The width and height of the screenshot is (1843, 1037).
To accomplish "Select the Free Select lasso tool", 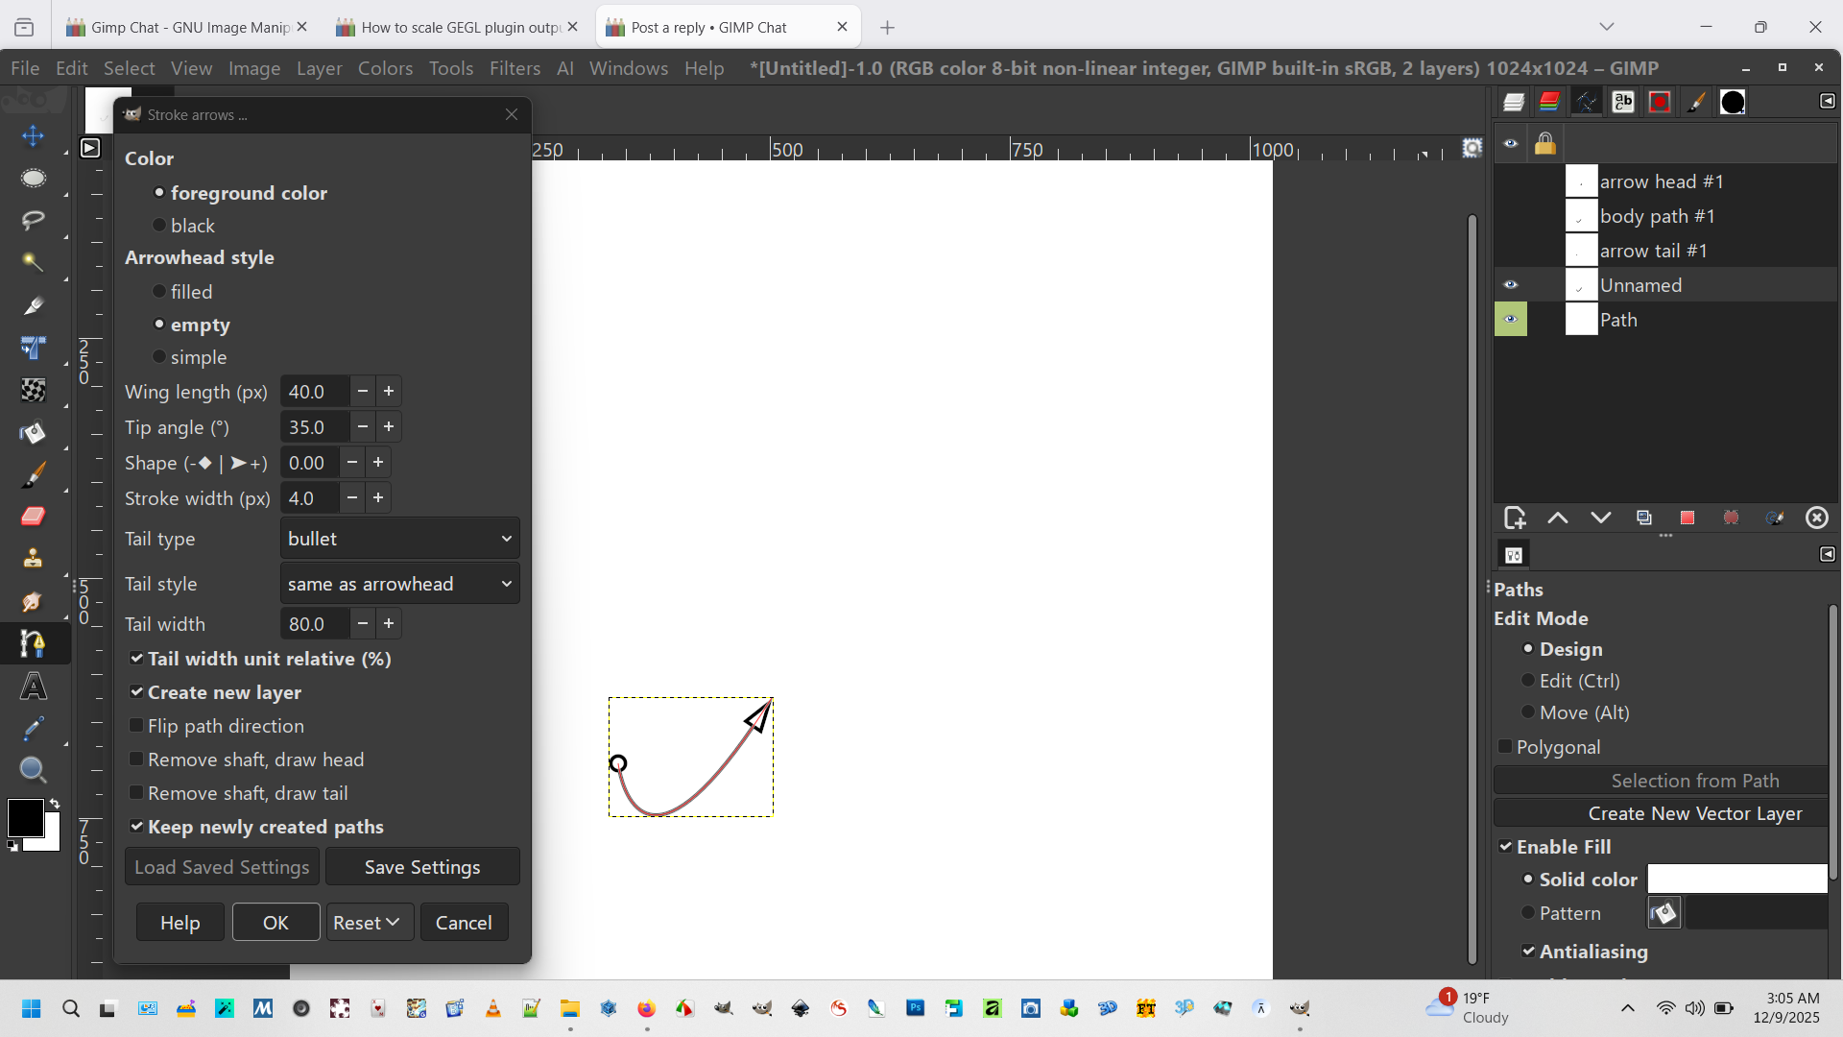I will tap(33, 220).
